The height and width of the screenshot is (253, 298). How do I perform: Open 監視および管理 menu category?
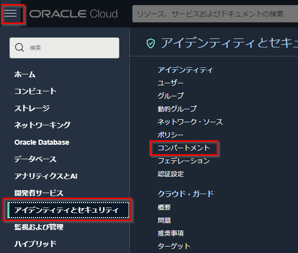(39, 227)
